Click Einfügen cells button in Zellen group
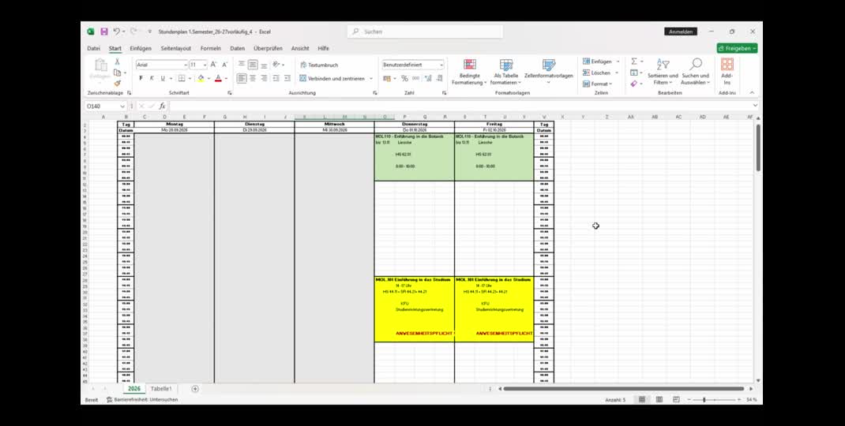Viewport: 845px width, 426px height. point(597,62)
